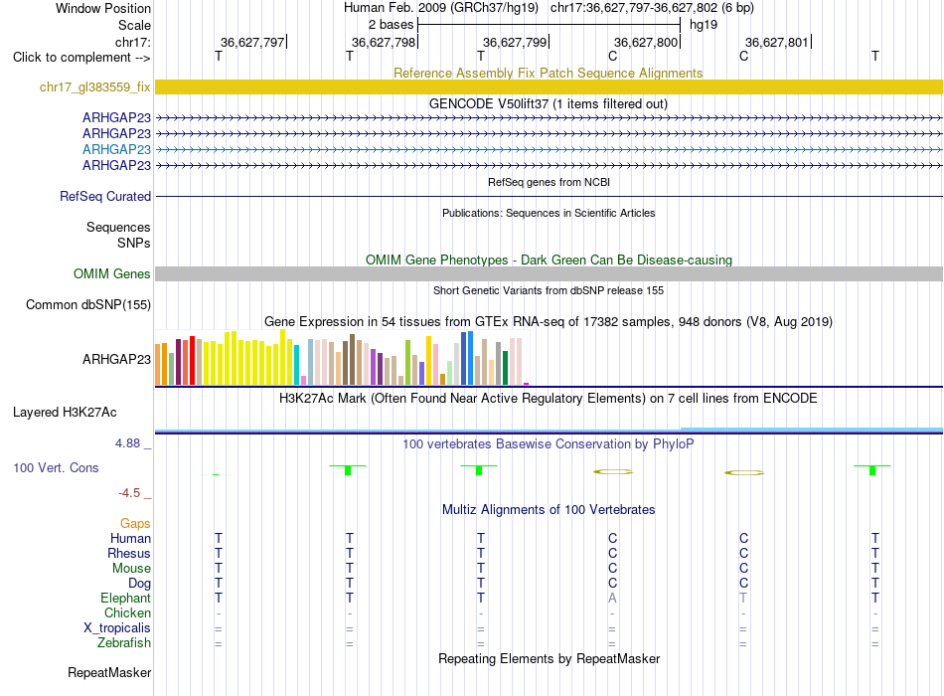Click the 36,627,799 position marker
This screenshot has width=944, height=696.
pyautogui.click(x=516, y=42)
